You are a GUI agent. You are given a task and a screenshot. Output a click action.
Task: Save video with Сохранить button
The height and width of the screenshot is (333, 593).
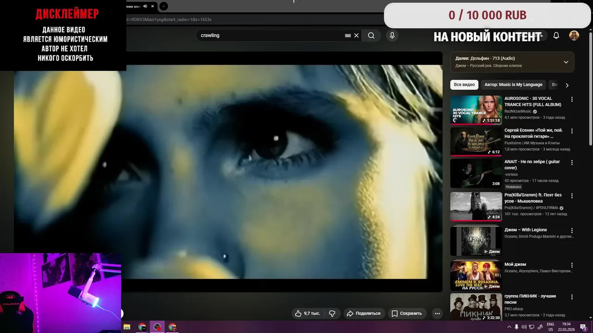point(406,313)
